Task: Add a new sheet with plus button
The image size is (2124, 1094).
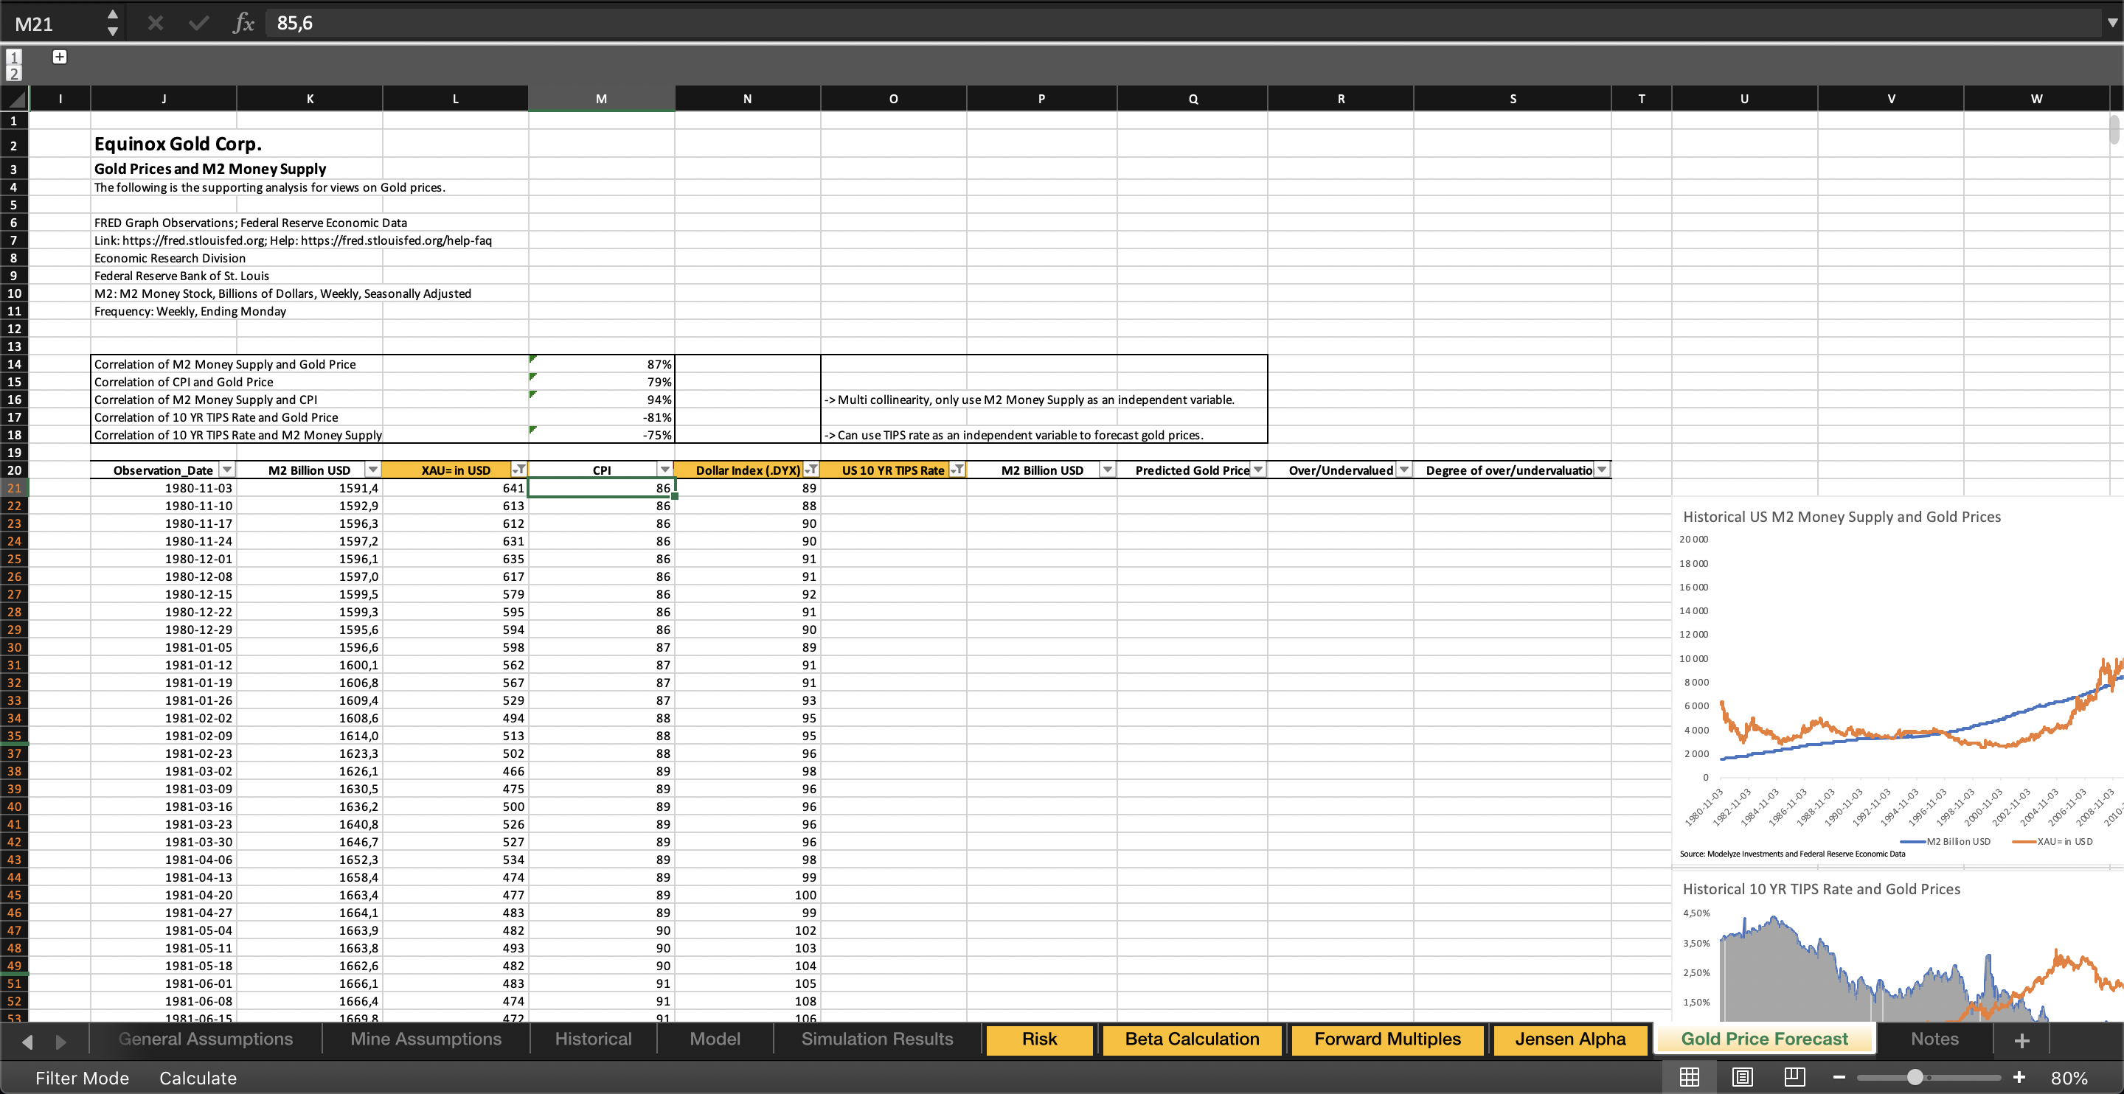Action: click(x=2021, y=1040)
